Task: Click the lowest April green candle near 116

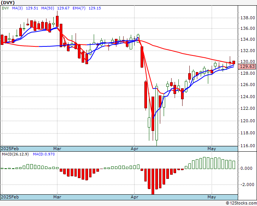Action: tap(157, 113)
